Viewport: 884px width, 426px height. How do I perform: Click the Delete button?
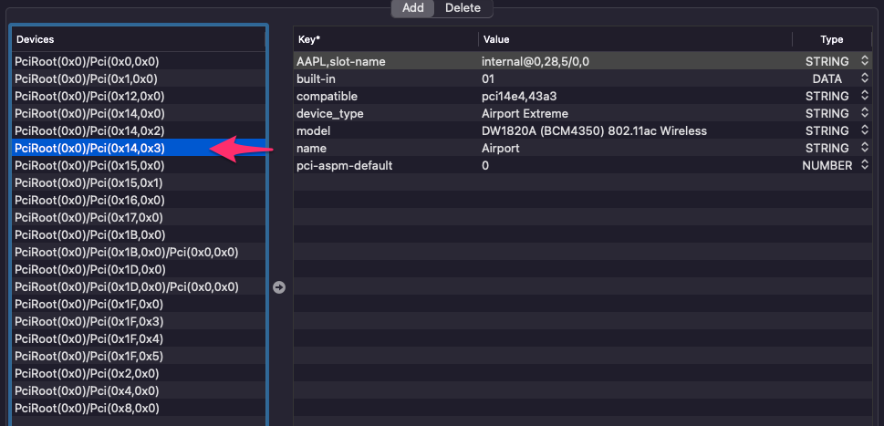pyautogui.click(x=463, y=7)
